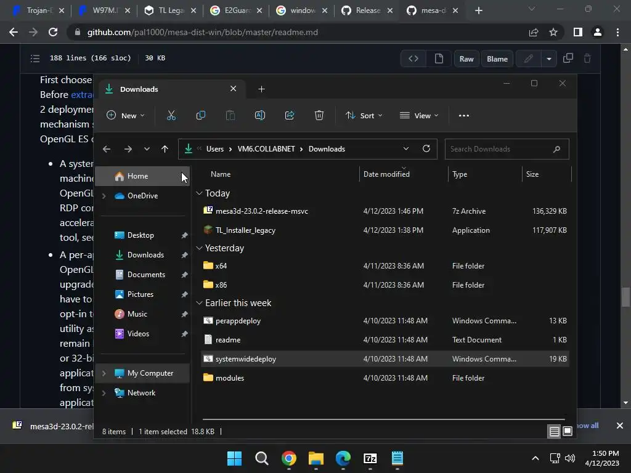Click the Copy icon in Explorer toolbar
This screenshot has width=631, height=473.
[200, 115]
